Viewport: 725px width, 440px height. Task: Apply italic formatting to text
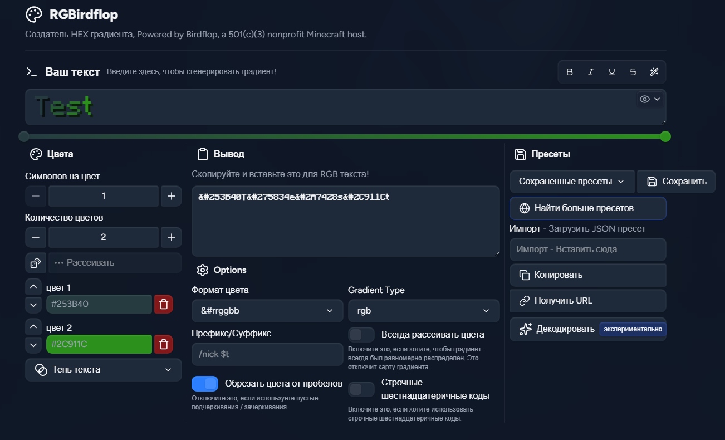(x=591, y=72)
